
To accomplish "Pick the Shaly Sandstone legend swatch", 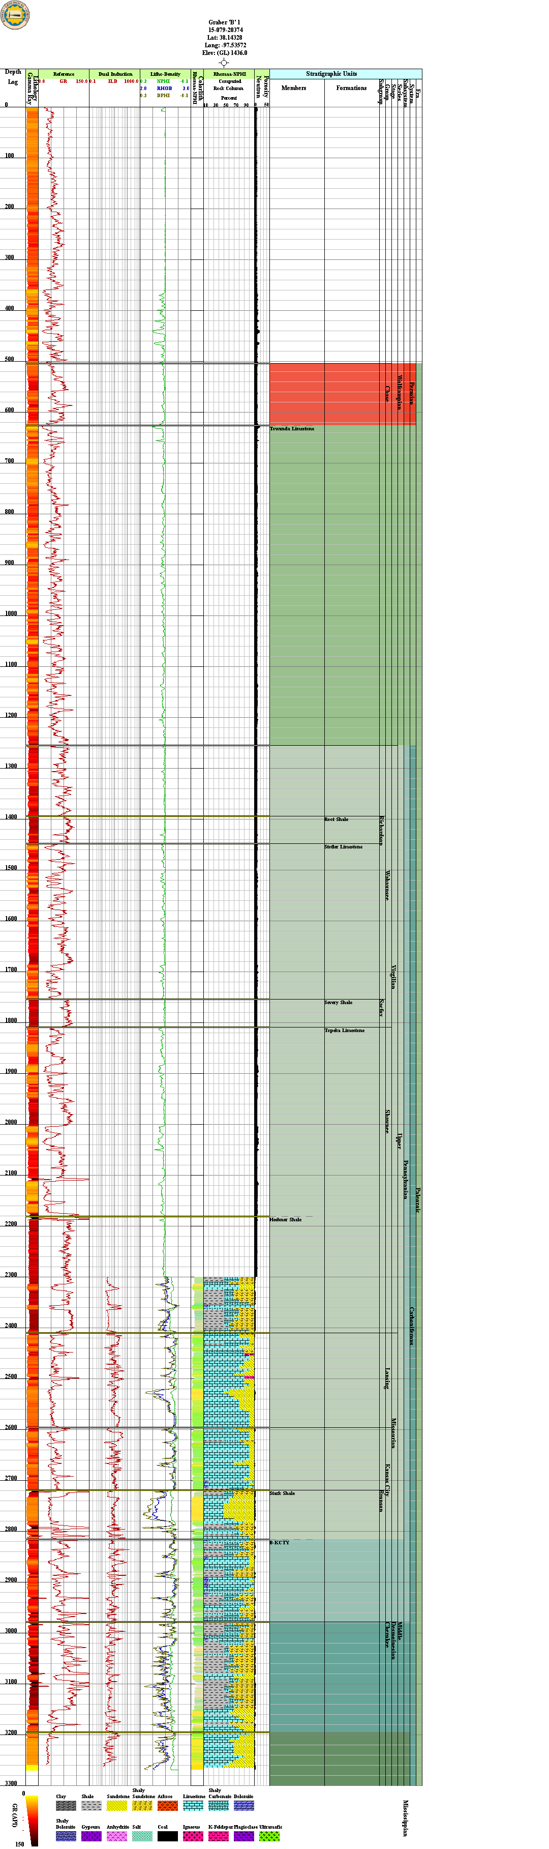I will (x=142, y=1805).
